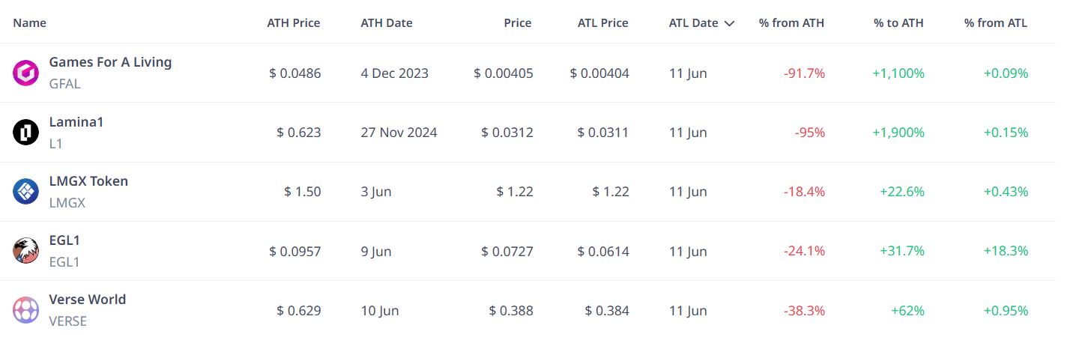Click the LMGX Token blue logo

tap(26, 192)
